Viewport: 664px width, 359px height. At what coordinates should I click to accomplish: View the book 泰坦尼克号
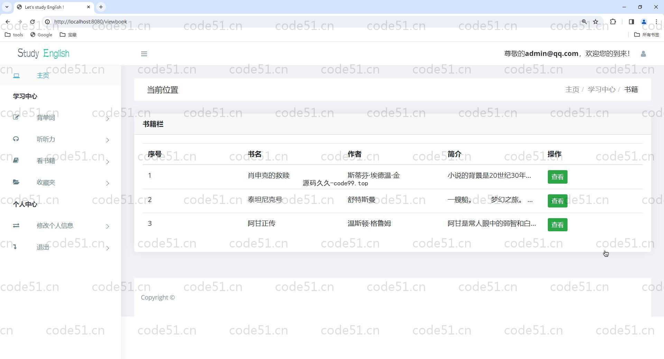pyautogui.click(x=557, y=201)
